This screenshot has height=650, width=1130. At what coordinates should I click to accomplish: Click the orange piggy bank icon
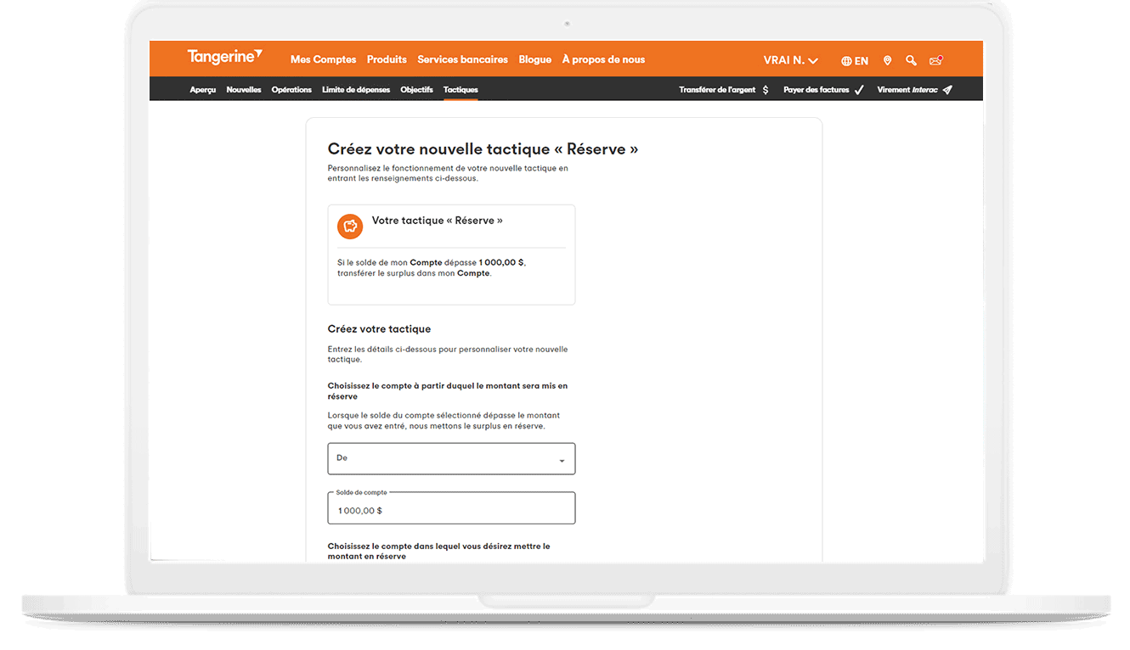(350, 227)
